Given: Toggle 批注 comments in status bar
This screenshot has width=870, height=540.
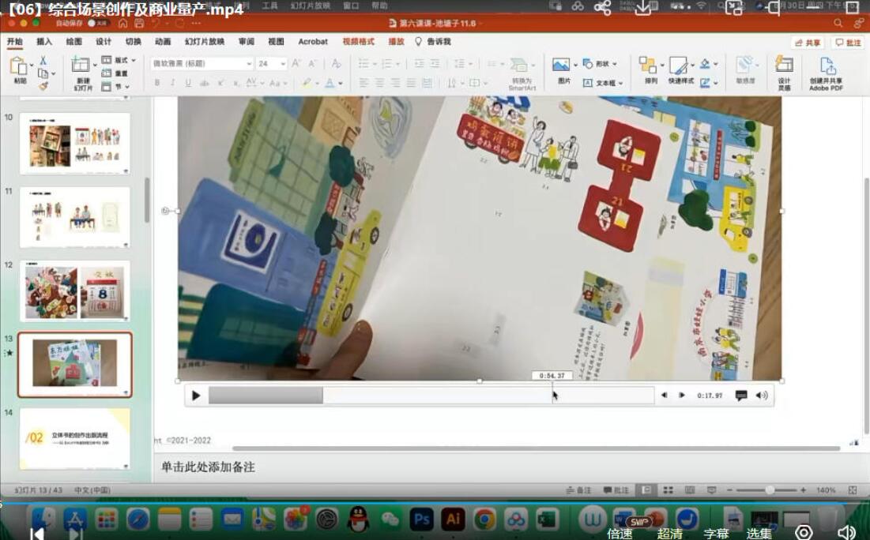Looking at the screenshot, I should point(616,490).
